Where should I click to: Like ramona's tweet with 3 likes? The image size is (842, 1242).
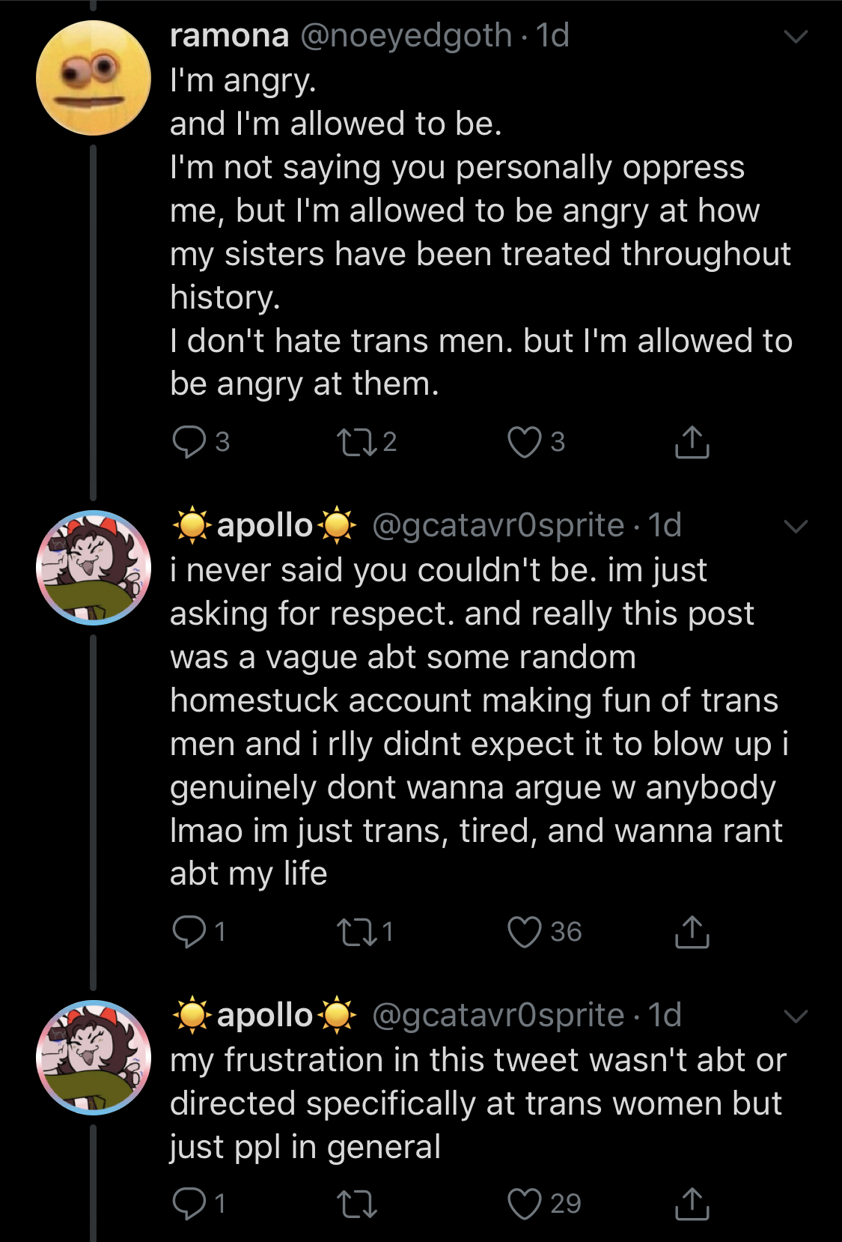point(524,442)
